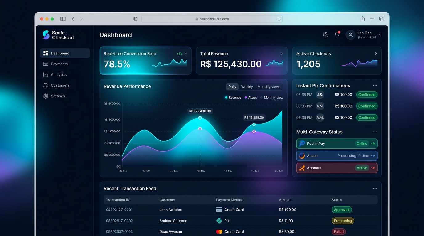Click the user avatar icon
The height and width of the screenshot is (236, 424).
pyautogui.click(x=350, y=35)
